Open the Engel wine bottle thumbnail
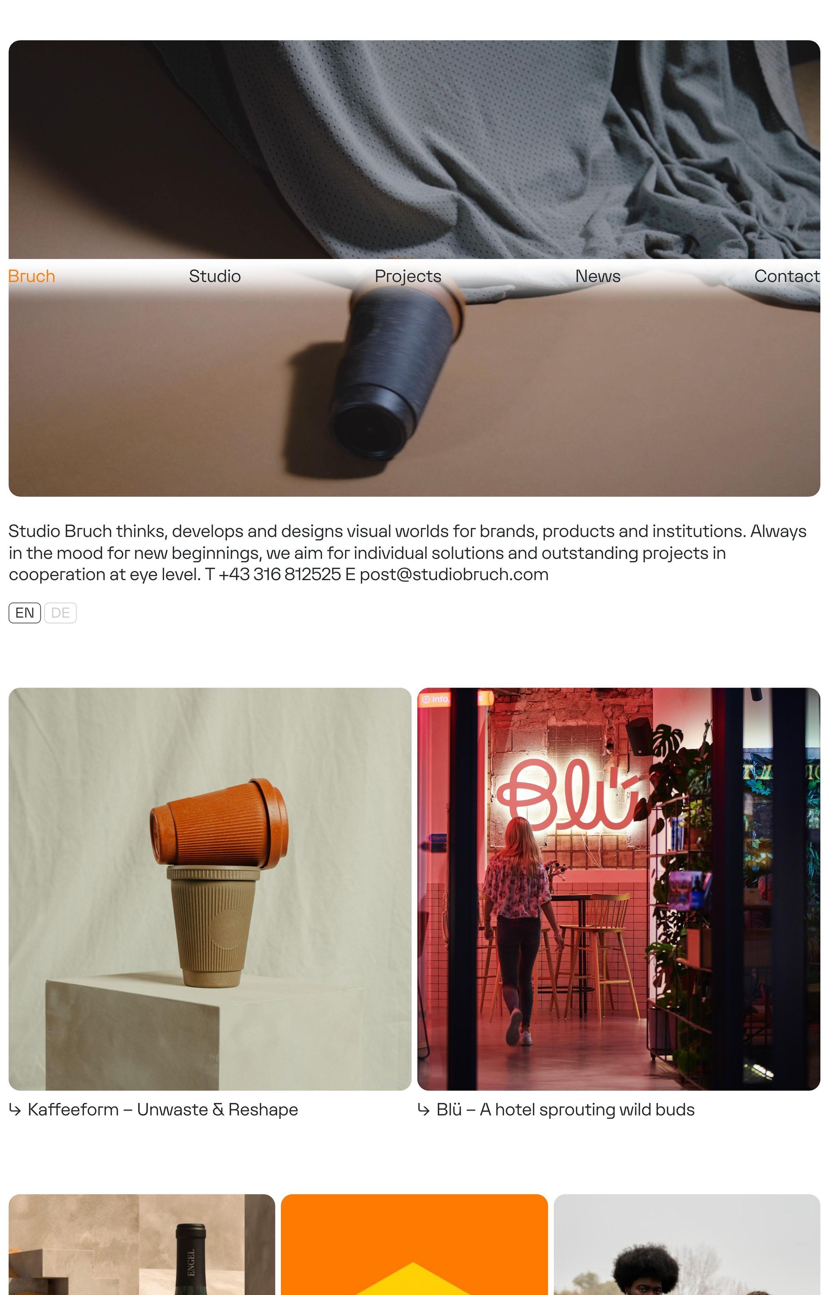Image resolution: width=829 pixels, height=1295 pixels. pos(142,1244)
